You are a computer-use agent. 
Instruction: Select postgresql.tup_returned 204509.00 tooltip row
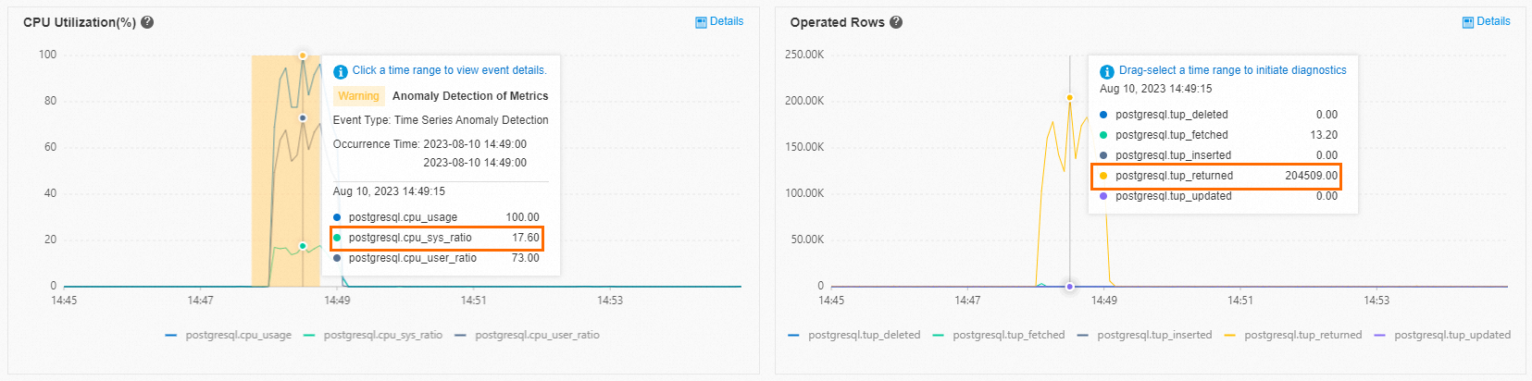point(1216,176)
